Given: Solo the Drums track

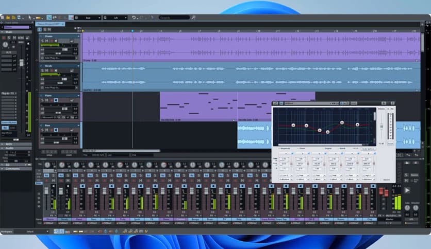Looking at the screenshot, I should [x=42, y=41].
